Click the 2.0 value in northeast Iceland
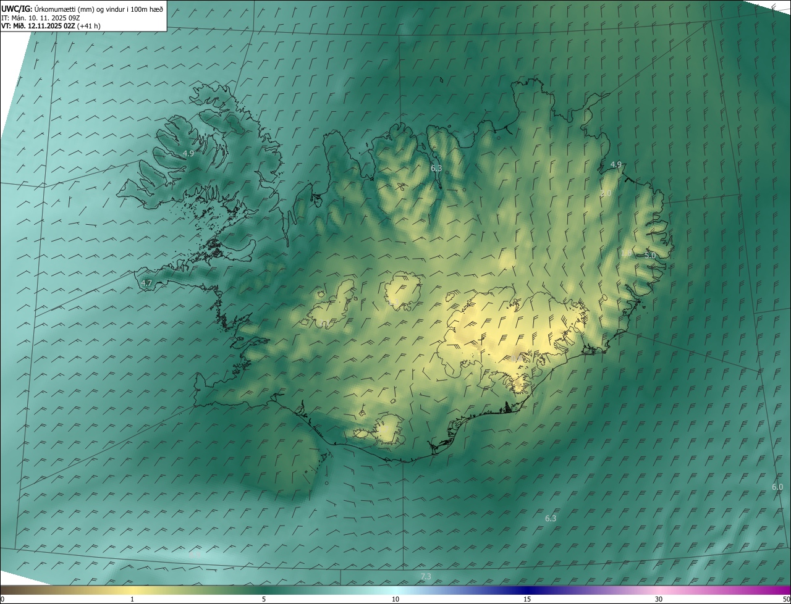The width and height of the screenshot is (791, 604). point(606,193)
